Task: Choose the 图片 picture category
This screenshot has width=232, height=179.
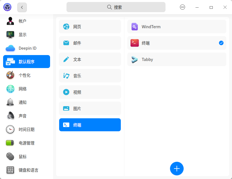Action: click(x=90, y=108)
